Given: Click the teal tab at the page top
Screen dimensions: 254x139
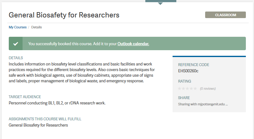Looking at the screenshot, I should pos(161,1).
